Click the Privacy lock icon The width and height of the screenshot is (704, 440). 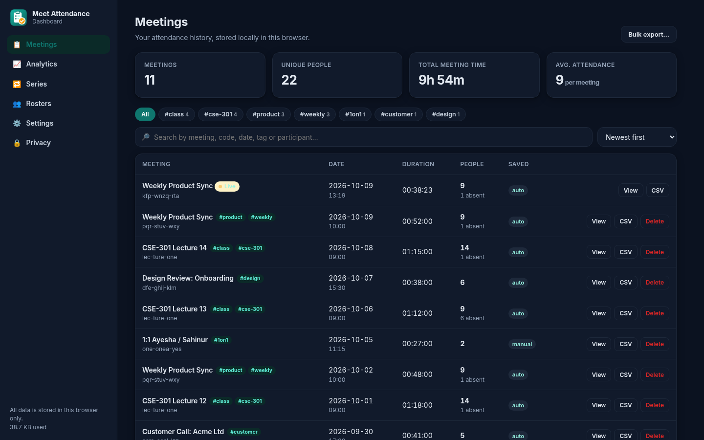tap(17, 143)
